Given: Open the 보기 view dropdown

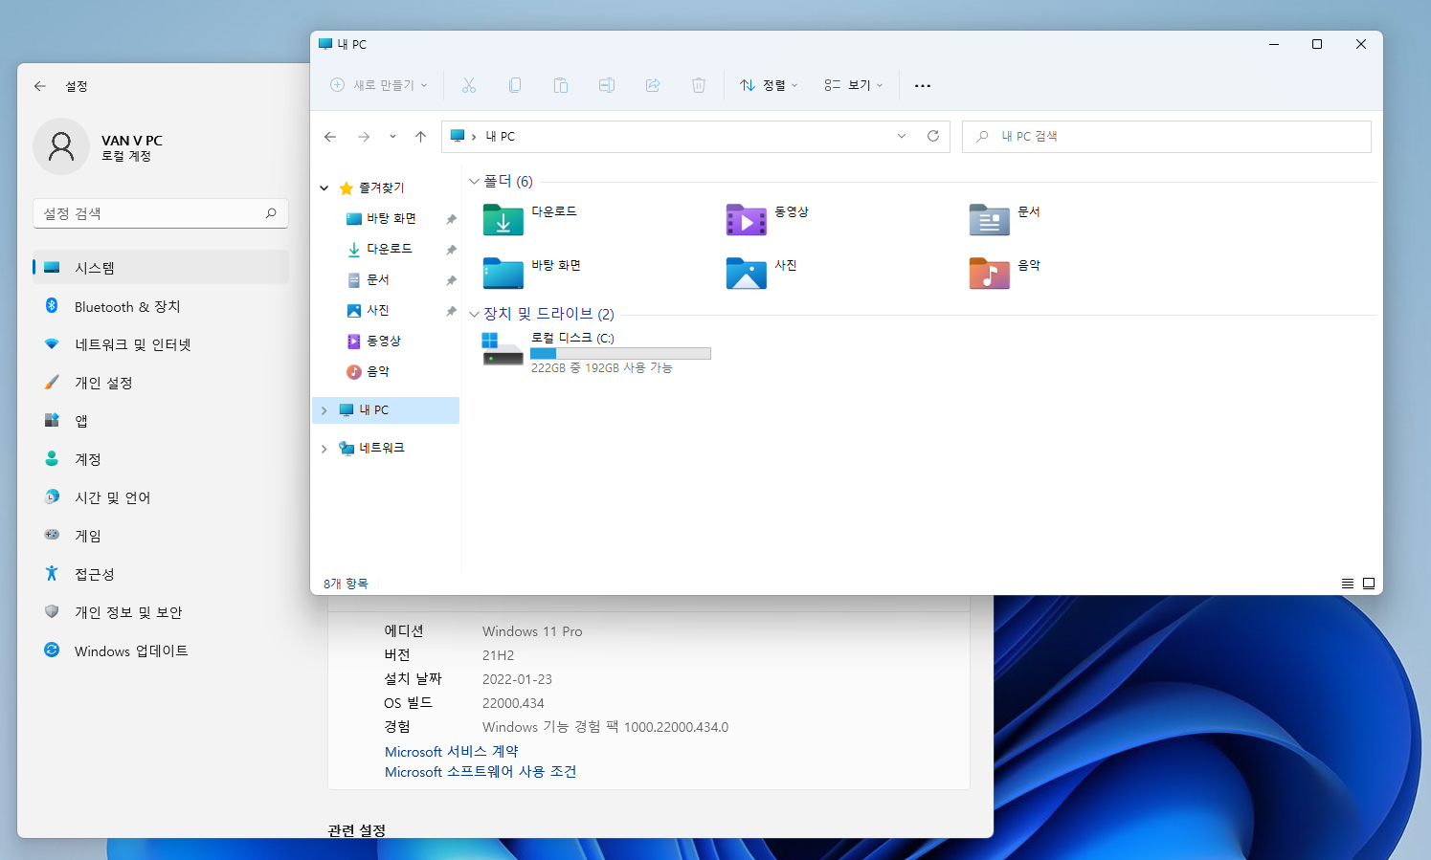Looking at the screenshot, I should tap(854, 85).
